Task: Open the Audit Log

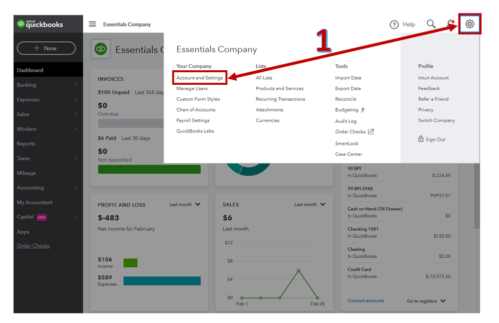Action: pos(346,121)
